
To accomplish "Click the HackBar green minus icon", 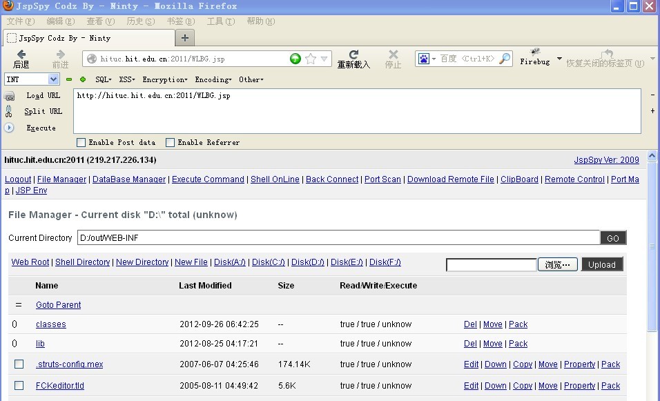I will point(69,79).
